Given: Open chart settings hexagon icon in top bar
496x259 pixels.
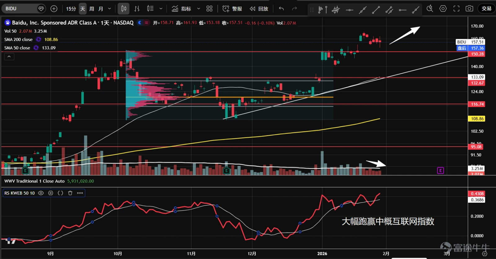Looking at the screenshot, I should (443, 9).
